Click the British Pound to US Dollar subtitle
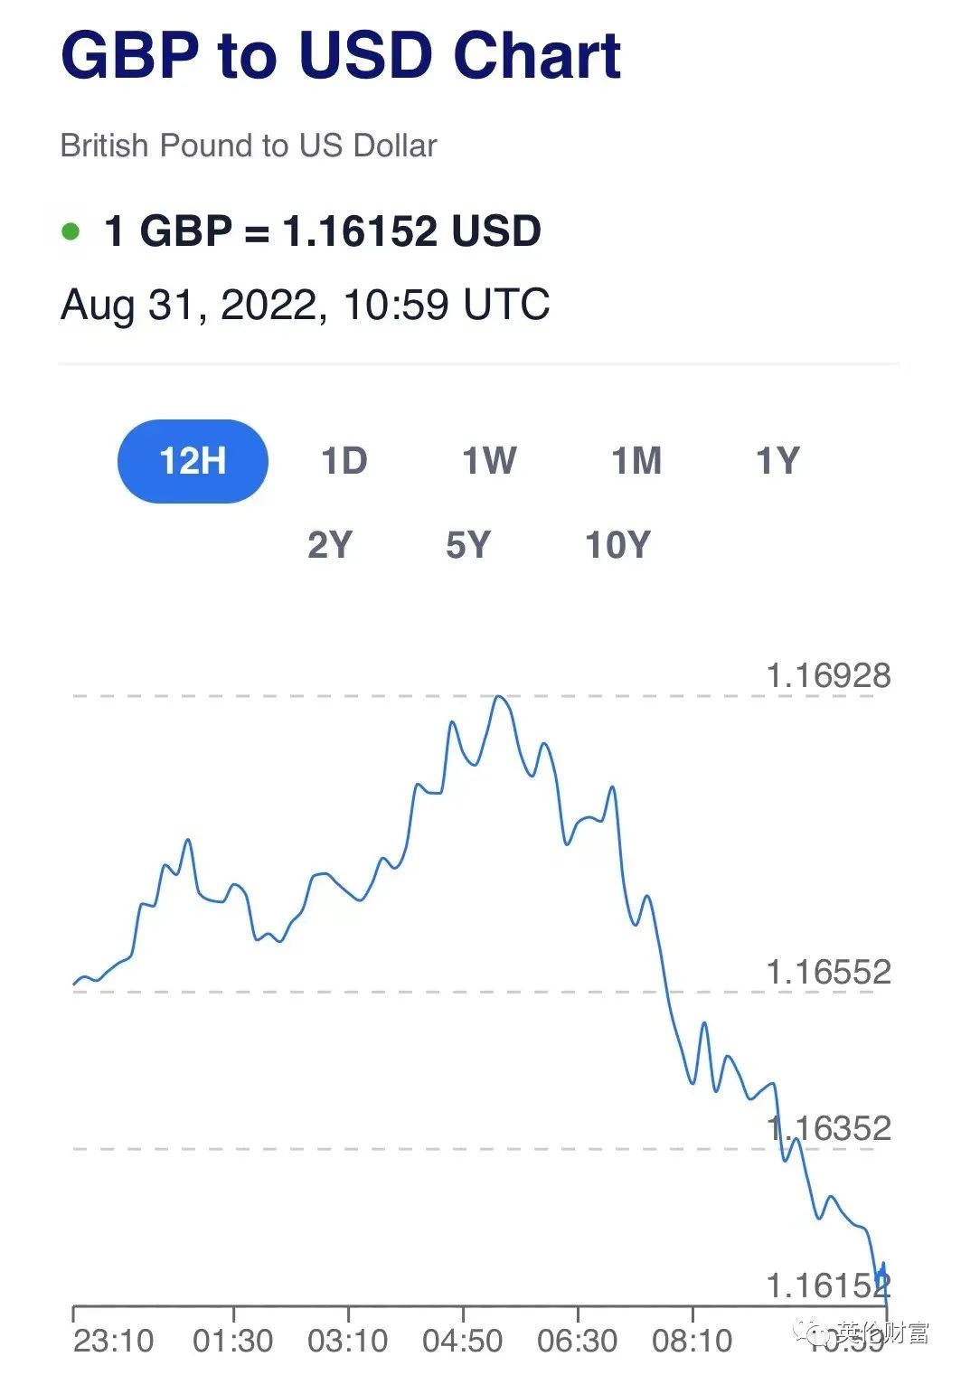961x1375 pixels. 249,146
